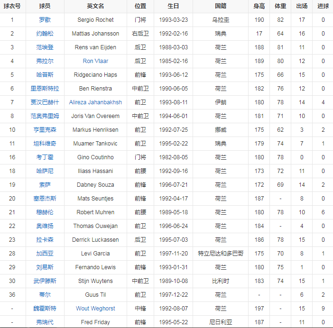
Task: Click the 特立尼达和多巴哥 nationality cell
Action: coord(221,254)
